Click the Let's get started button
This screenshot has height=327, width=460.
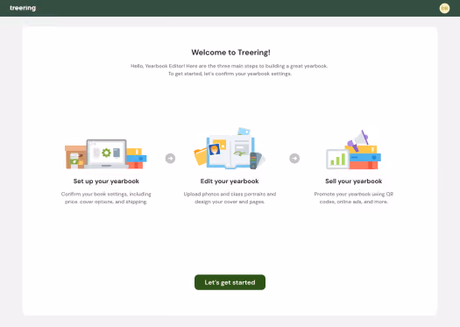point(230,282)
